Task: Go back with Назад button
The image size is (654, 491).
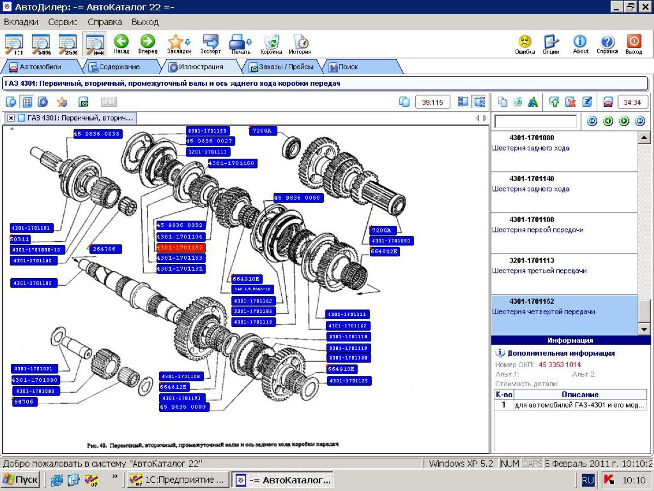Action: pos(121,44)
